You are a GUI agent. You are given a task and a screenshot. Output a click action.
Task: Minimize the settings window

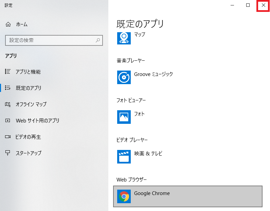click(232, 5)
